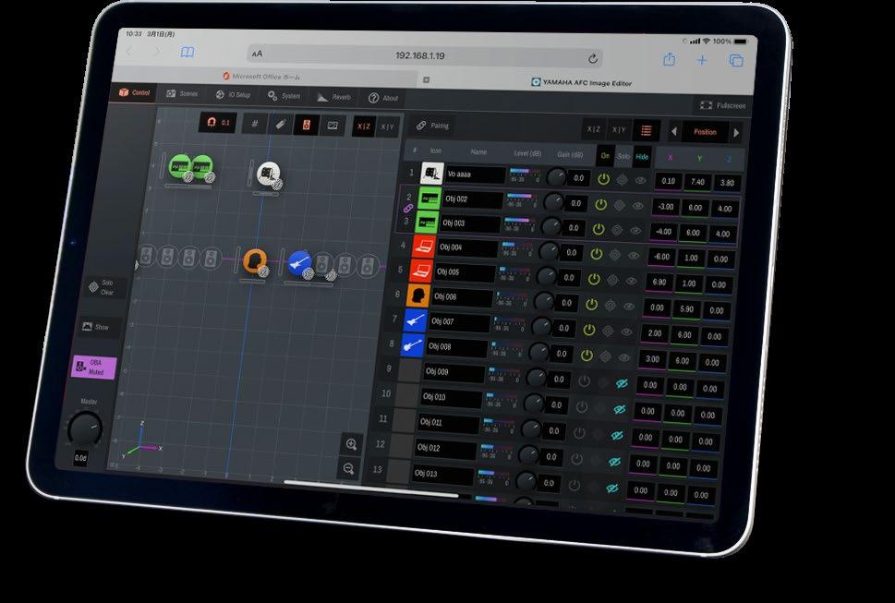Click the OBA Muted button
This screenshot has width=895, height=603.
pyautogui.click(x=95, y=368)
